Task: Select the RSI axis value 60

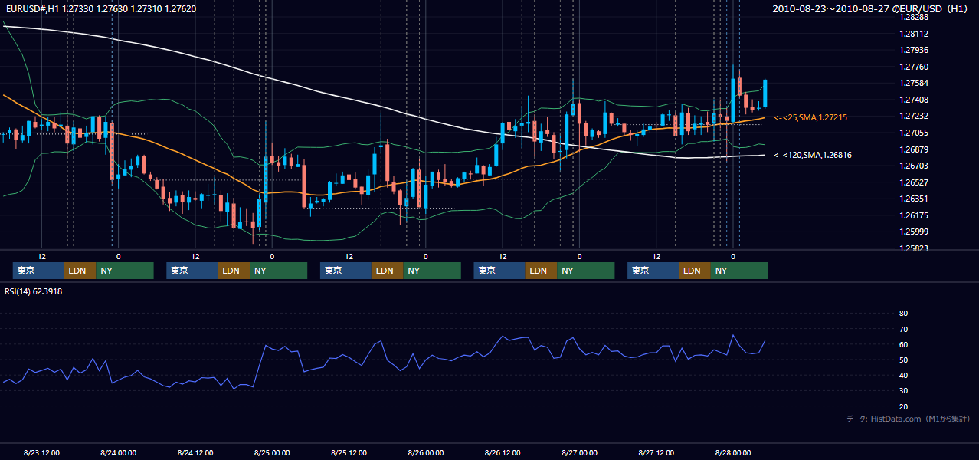Action: (x=903, y=345)
